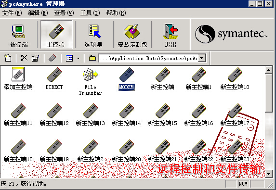
Task: Select the 新主控端20 item
Action: point(127,151)
